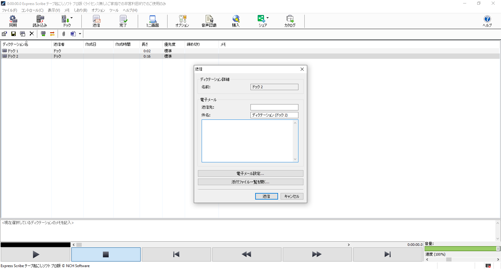Click the fast forward button

(317, 254)
